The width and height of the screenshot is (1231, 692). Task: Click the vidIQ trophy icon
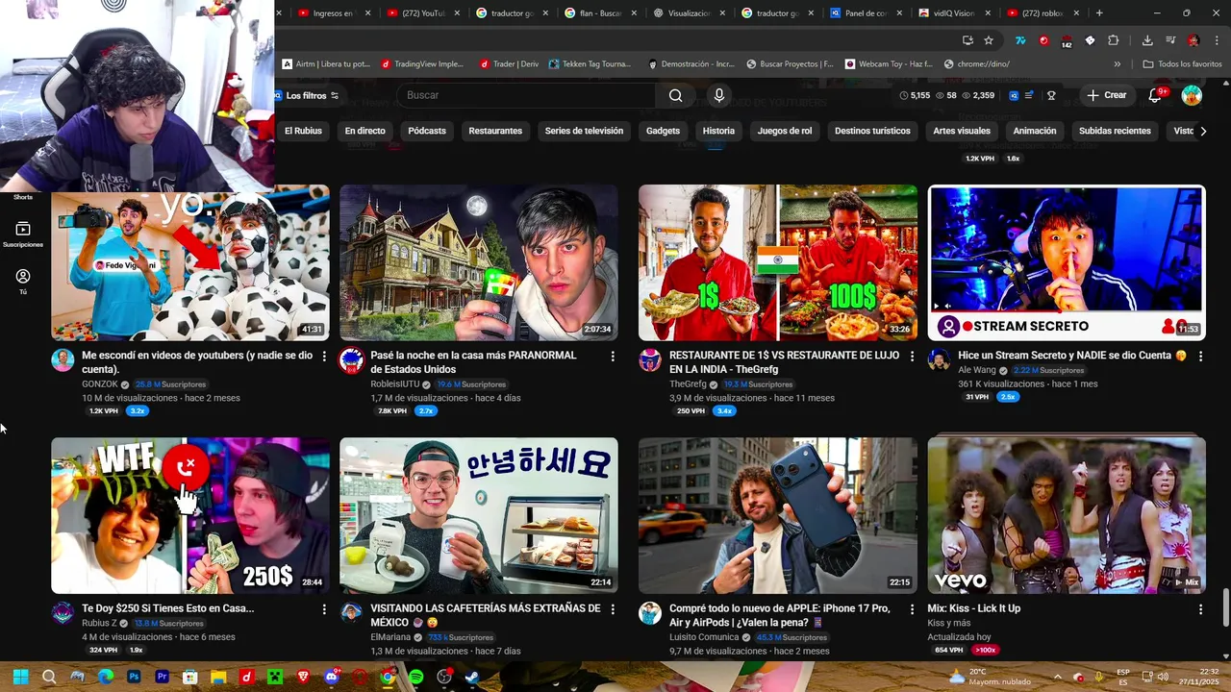pos(1051,95)
